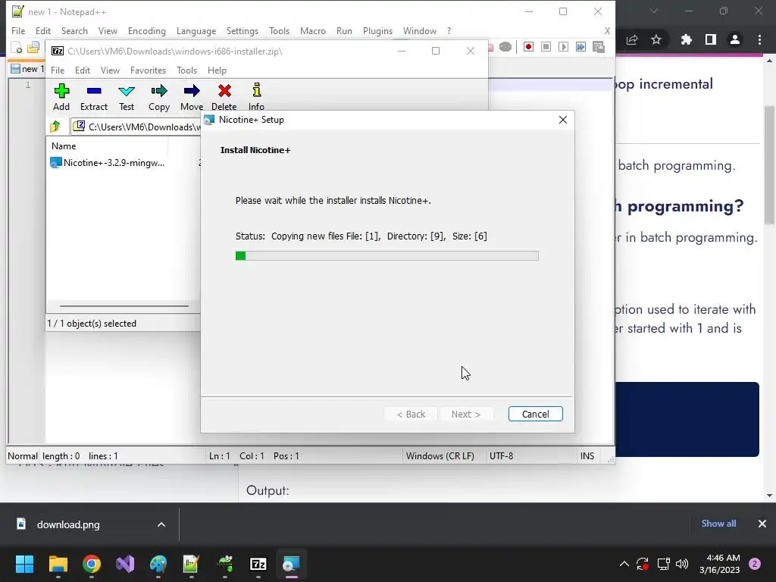Open the notification count badge in taskbar
Screen dimensions: 776x582
pos(755,564)
